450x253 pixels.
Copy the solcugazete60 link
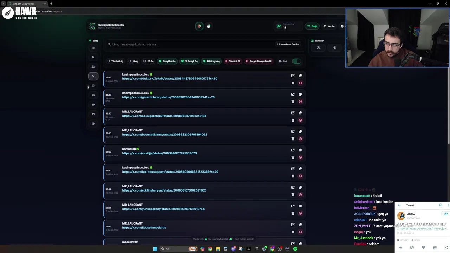(x=300, y=113)
